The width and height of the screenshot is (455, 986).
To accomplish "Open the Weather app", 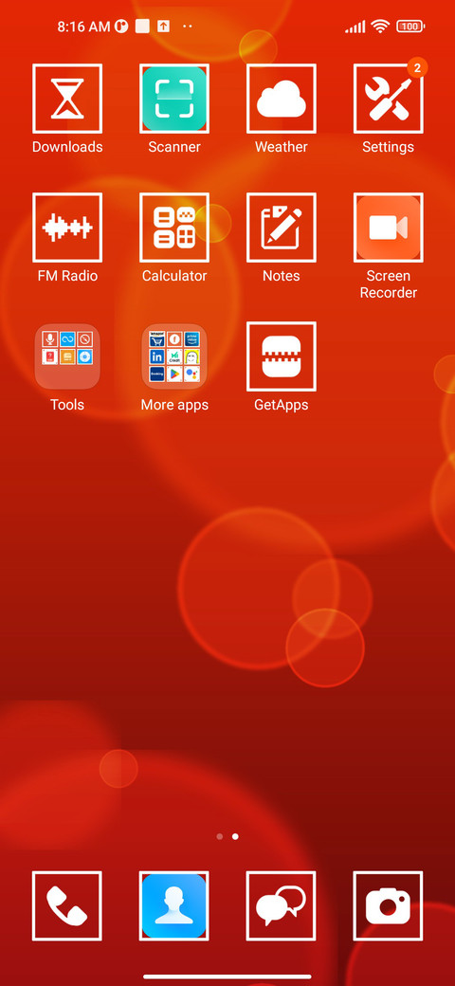I will [281, 99].
